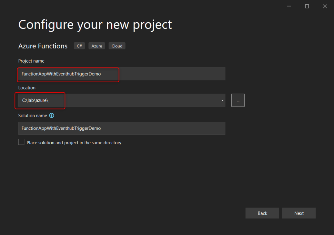Click the Azure platform tag
Screen dimensions: 334x235
tap(97, 46)
